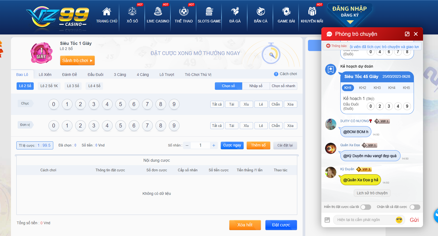438x236 pixels.
Task: Click the image upload icon in chat
Action: [327, 220]
